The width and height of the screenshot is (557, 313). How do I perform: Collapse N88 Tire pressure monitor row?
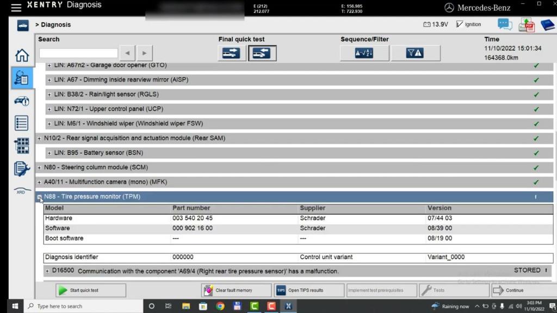[39, 197]
